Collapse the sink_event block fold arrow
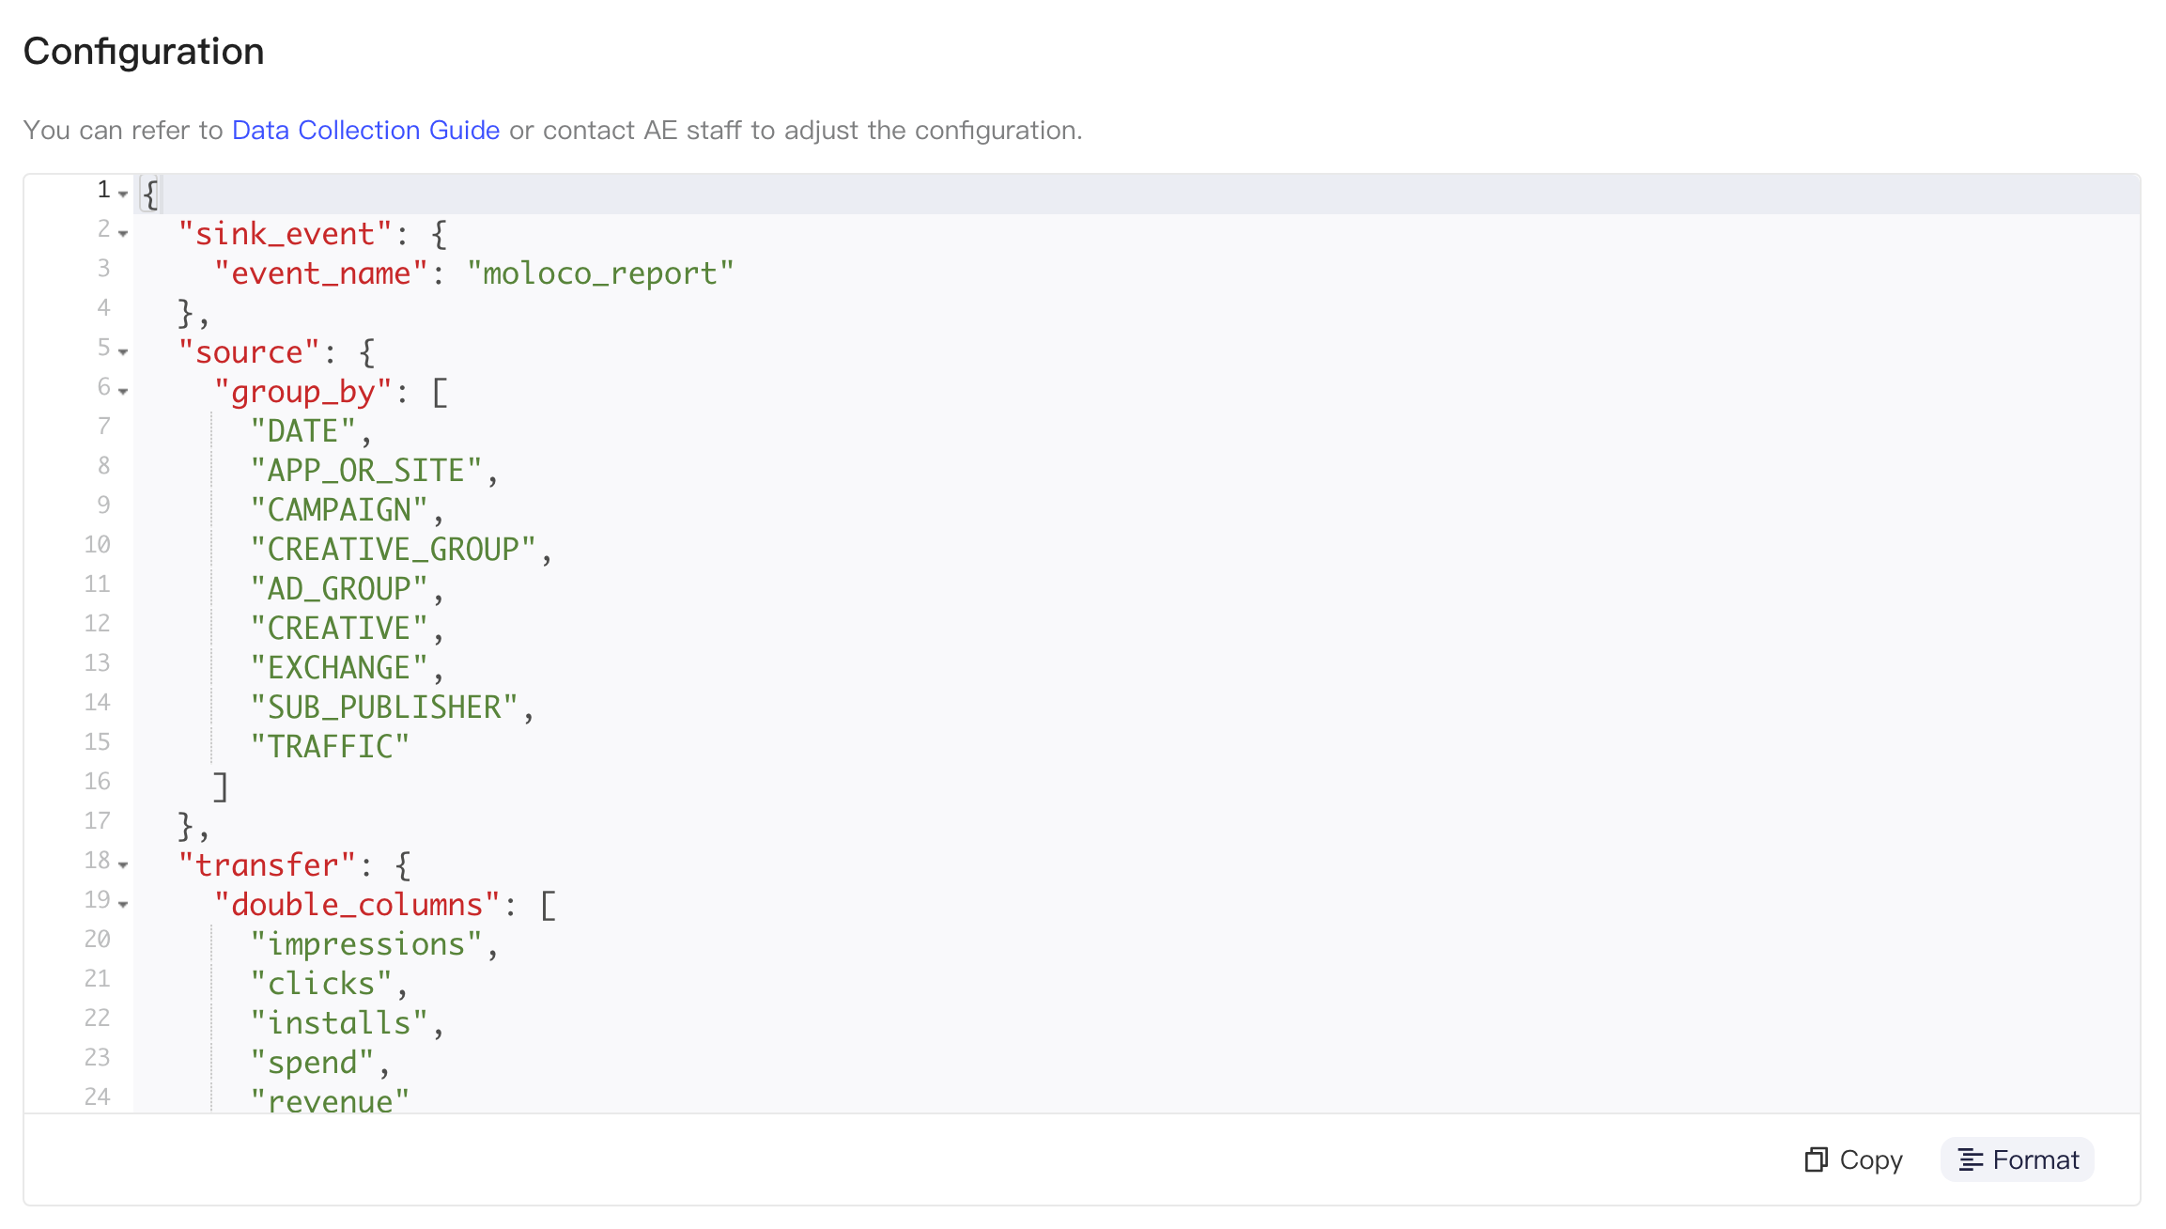Screen dimensions: 2166x1229 click(x=123, y=233)
